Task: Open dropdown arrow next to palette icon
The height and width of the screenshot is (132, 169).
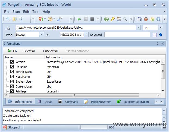Action: click(54, 19)
